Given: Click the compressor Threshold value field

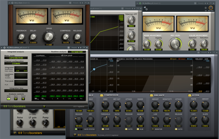Looking at the screenshot, I should pyautogui.click(x=105, y=126).
